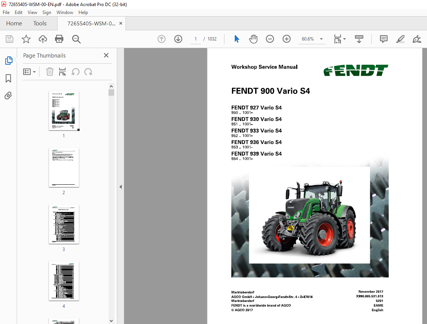The image size is (427, 324).
Task: Open the print pages thumbnail tool
Action: (62, 72)
